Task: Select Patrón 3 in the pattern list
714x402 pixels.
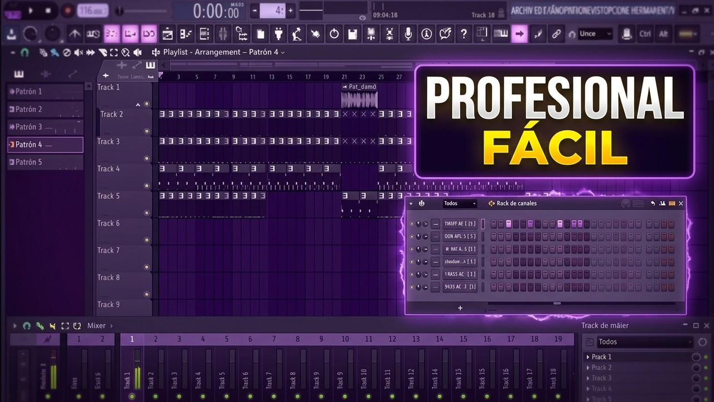Action: pos(45,127)
